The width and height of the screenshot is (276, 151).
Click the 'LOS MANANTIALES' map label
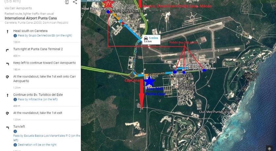(x=130, y=11)
